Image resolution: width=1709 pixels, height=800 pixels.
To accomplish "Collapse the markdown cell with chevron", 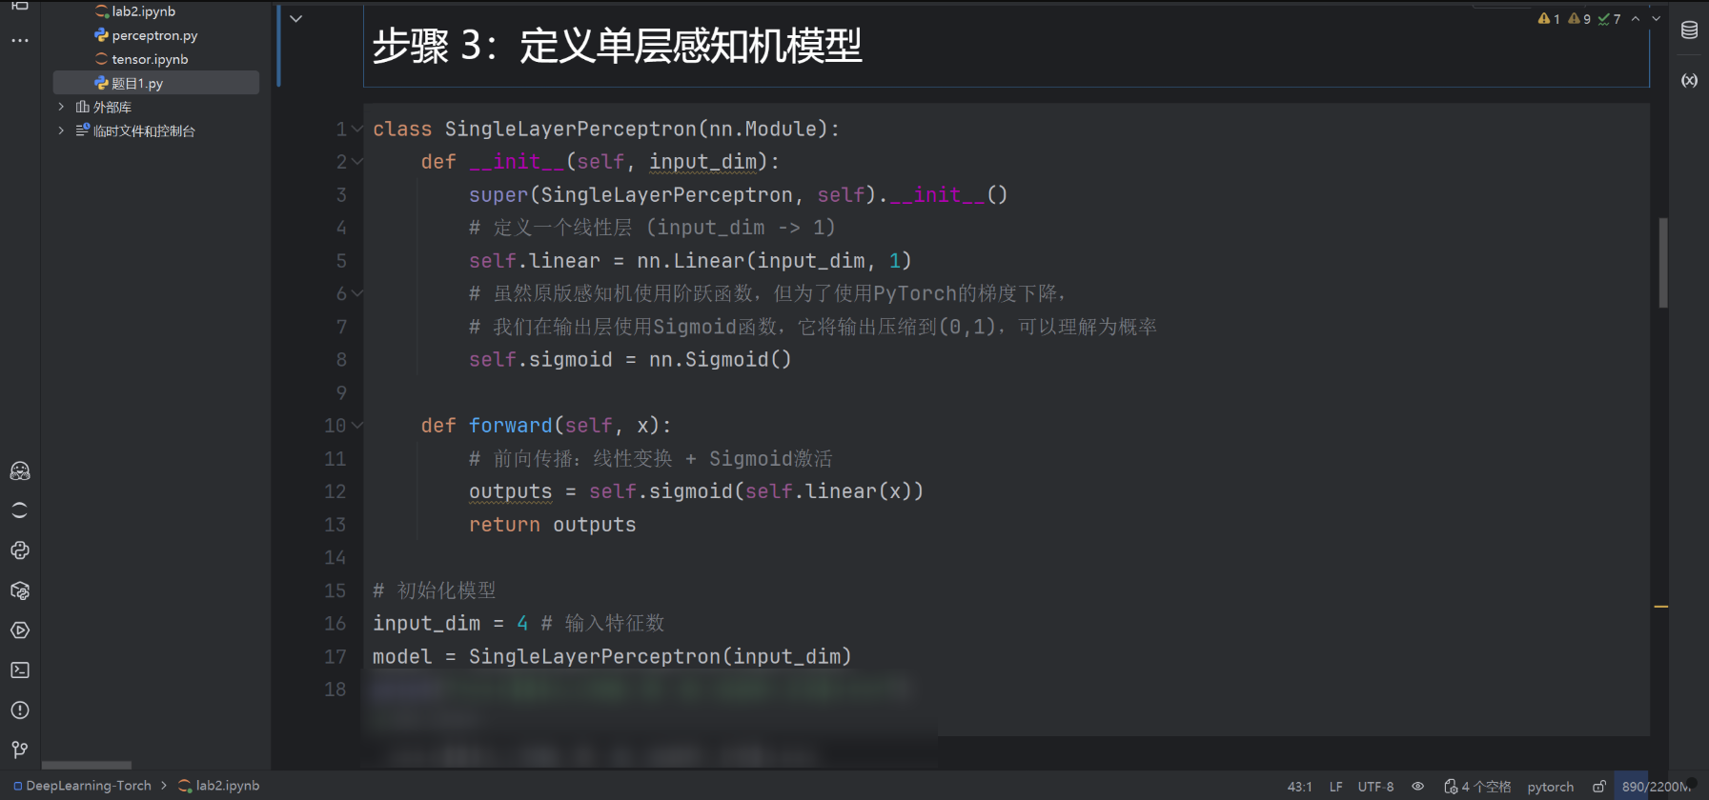I will [296, 19].
